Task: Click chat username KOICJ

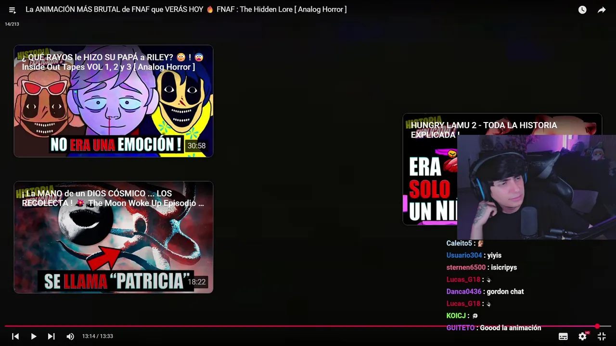Action: click(456, 316)
